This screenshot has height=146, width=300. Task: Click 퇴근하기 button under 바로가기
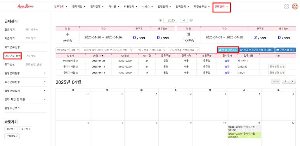coord(26,129)
